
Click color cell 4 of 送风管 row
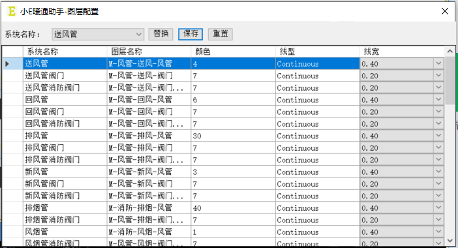coord(233,63)
